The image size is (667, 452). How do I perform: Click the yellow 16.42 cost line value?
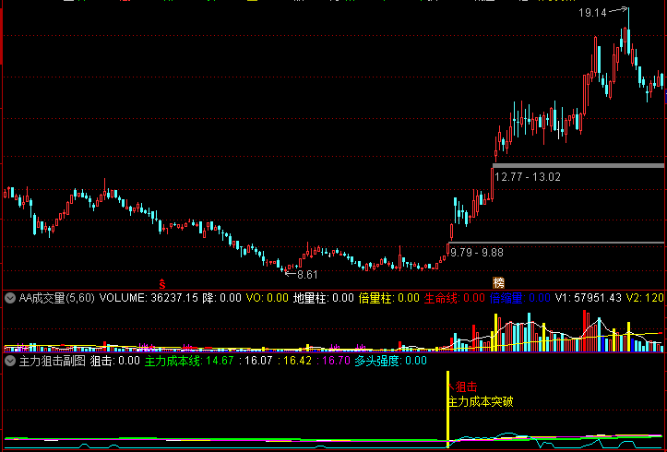pyautogui.click(x=296, y=361)
